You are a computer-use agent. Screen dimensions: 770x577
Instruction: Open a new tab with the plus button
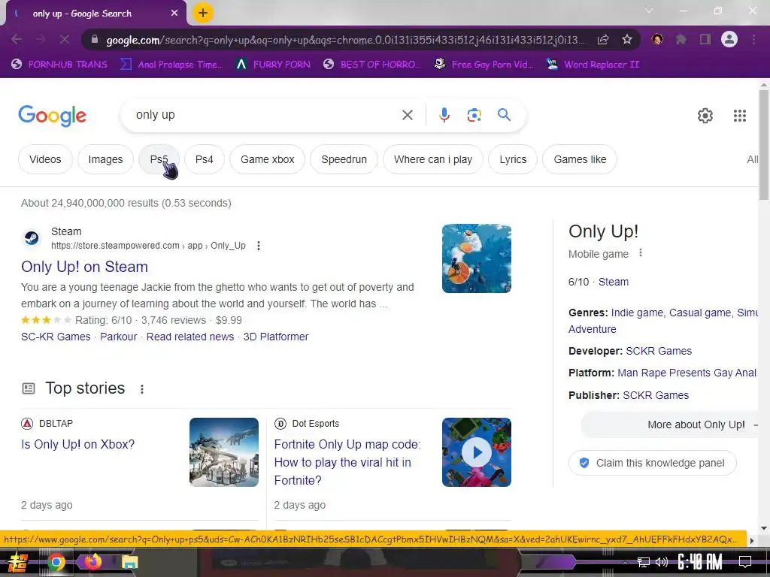point(203,13)
